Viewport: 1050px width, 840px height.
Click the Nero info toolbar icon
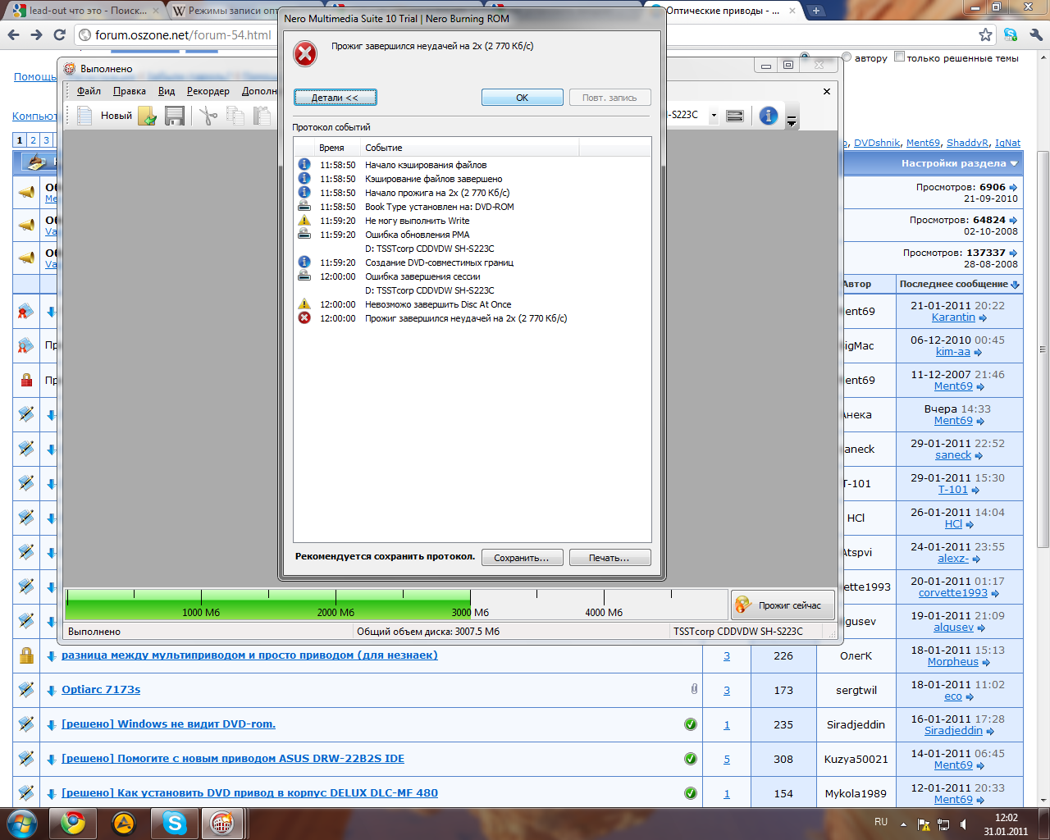click(768, 116)
